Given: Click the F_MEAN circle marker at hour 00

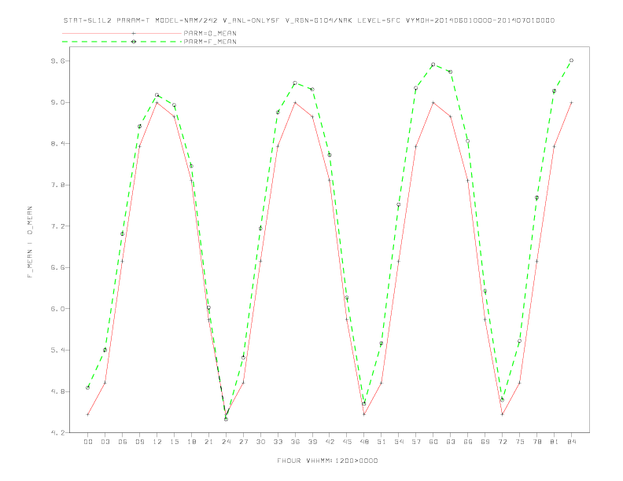Looking at the screenshot, I should click(88, 387).
